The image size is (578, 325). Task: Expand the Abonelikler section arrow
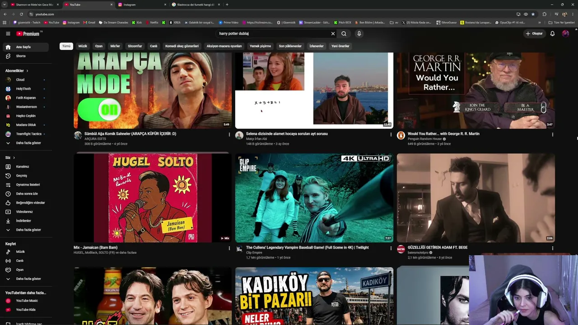pyautogui.click(x=27, y=71)
